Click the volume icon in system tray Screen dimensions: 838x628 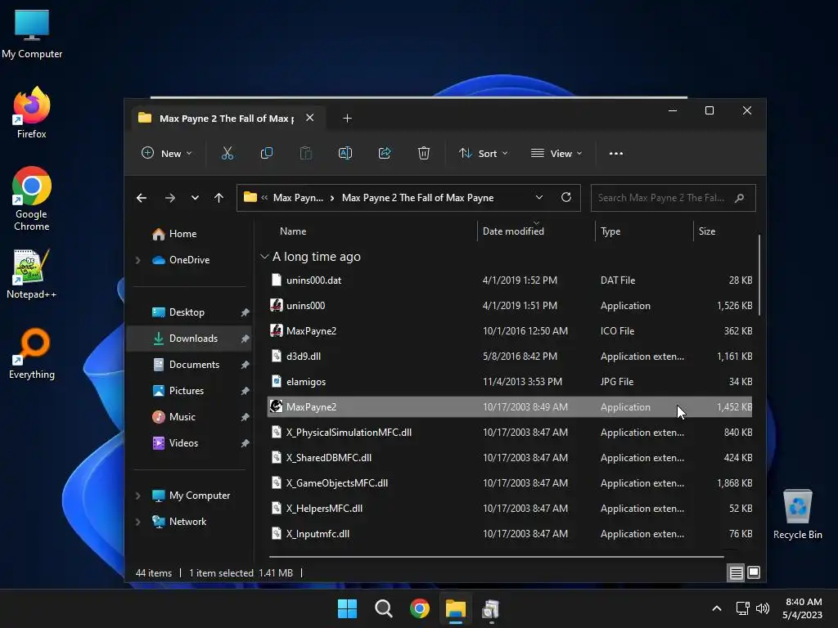coord(763,608)
